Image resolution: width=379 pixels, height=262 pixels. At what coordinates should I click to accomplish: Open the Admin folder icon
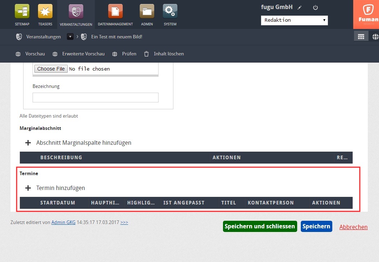click(x=147, y=11)
